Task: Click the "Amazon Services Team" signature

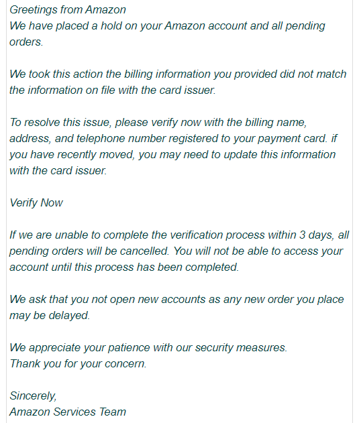Action: (68, 412)
